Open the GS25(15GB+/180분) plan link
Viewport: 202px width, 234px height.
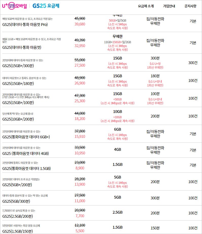coord(18,83)
